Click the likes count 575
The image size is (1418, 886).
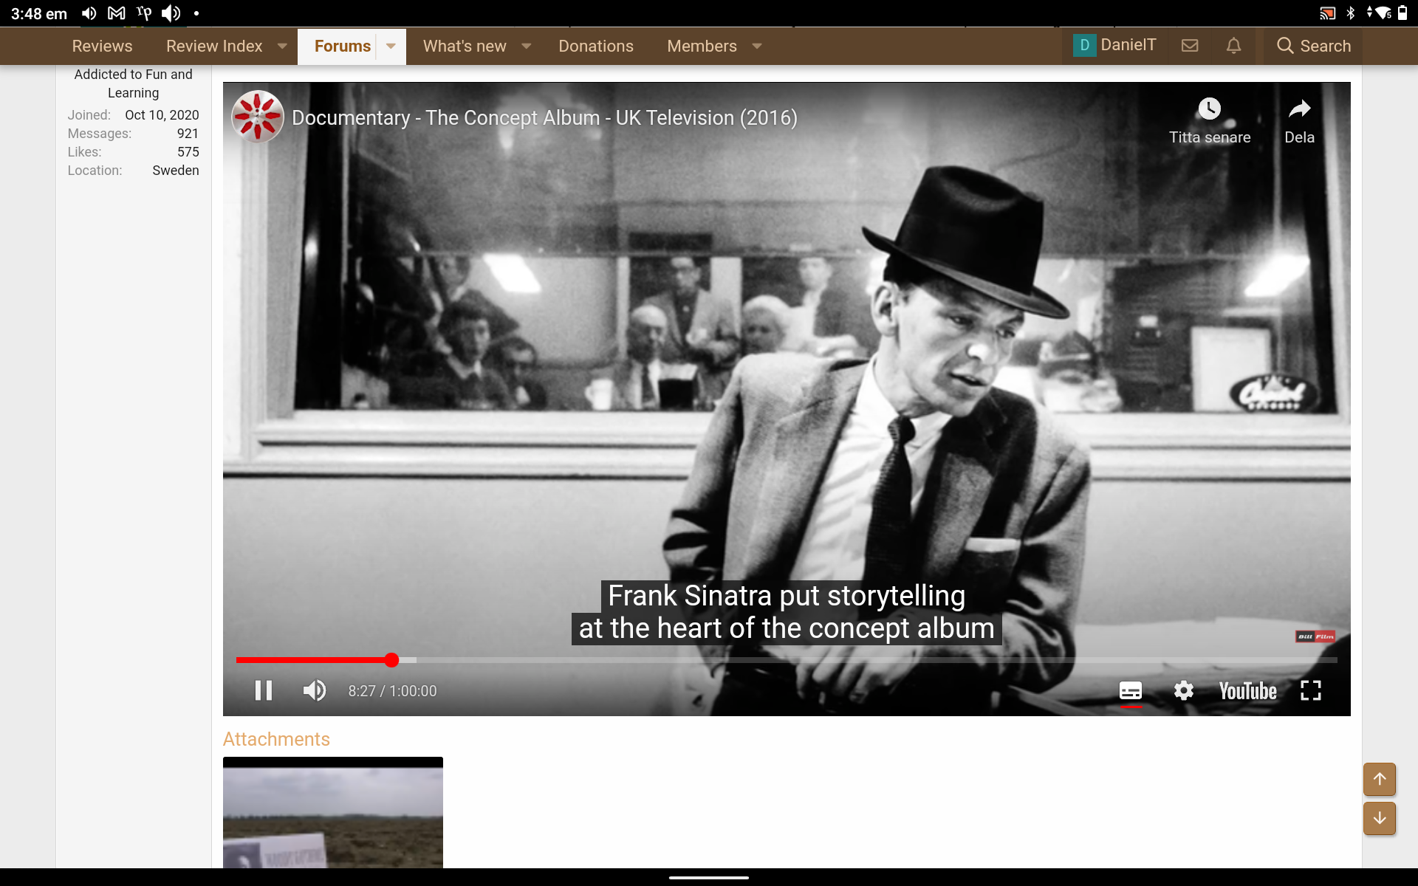pos(188,152)
